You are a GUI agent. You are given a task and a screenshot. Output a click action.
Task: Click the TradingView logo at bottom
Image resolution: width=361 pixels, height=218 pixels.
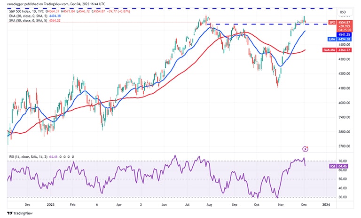20,213
